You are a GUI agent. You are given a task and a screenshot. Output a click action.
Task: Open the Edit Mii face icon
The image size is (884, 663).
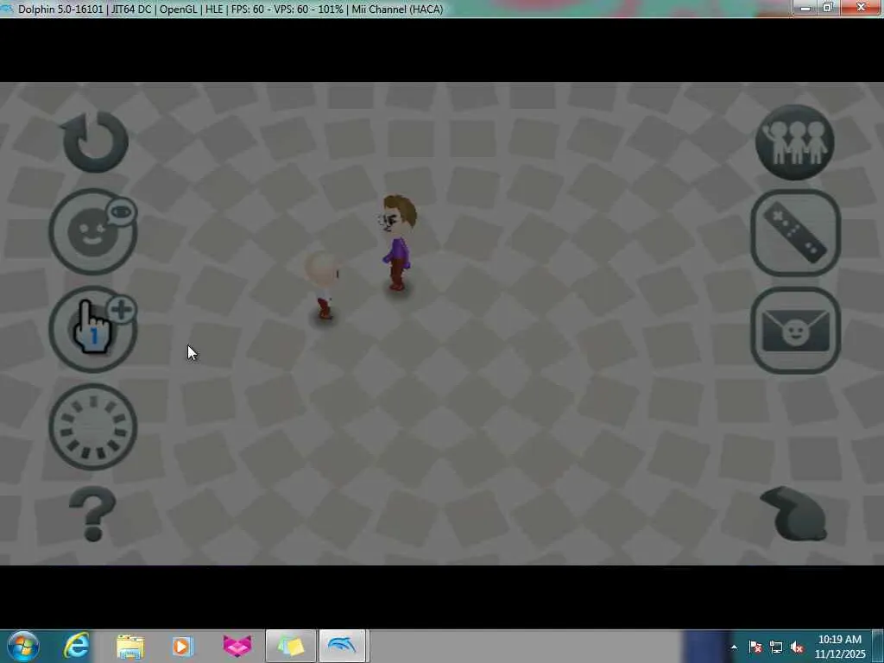[93, 231]
